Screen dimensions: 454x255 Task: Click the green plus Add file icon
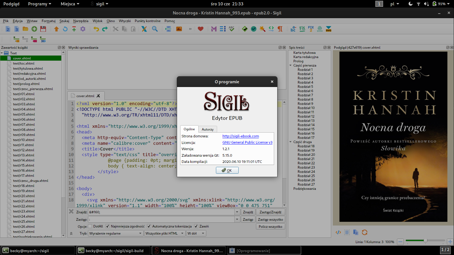[x=34, y=29]
